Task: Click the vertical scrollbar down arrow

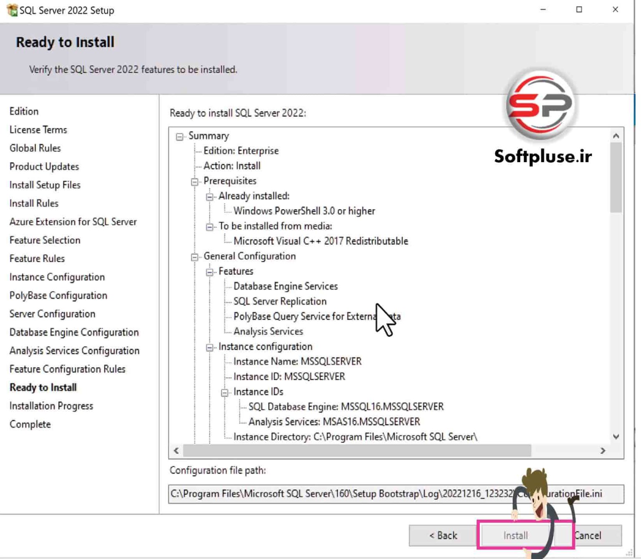Action: point(616,437)
